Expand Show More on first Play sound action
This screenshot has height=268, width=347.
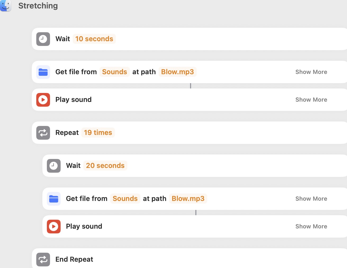[x=311, y=100]
